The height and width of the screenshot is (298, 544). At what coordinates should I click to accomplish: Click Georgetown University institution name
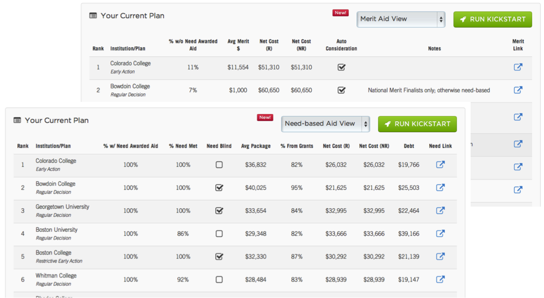coord(62,207)
